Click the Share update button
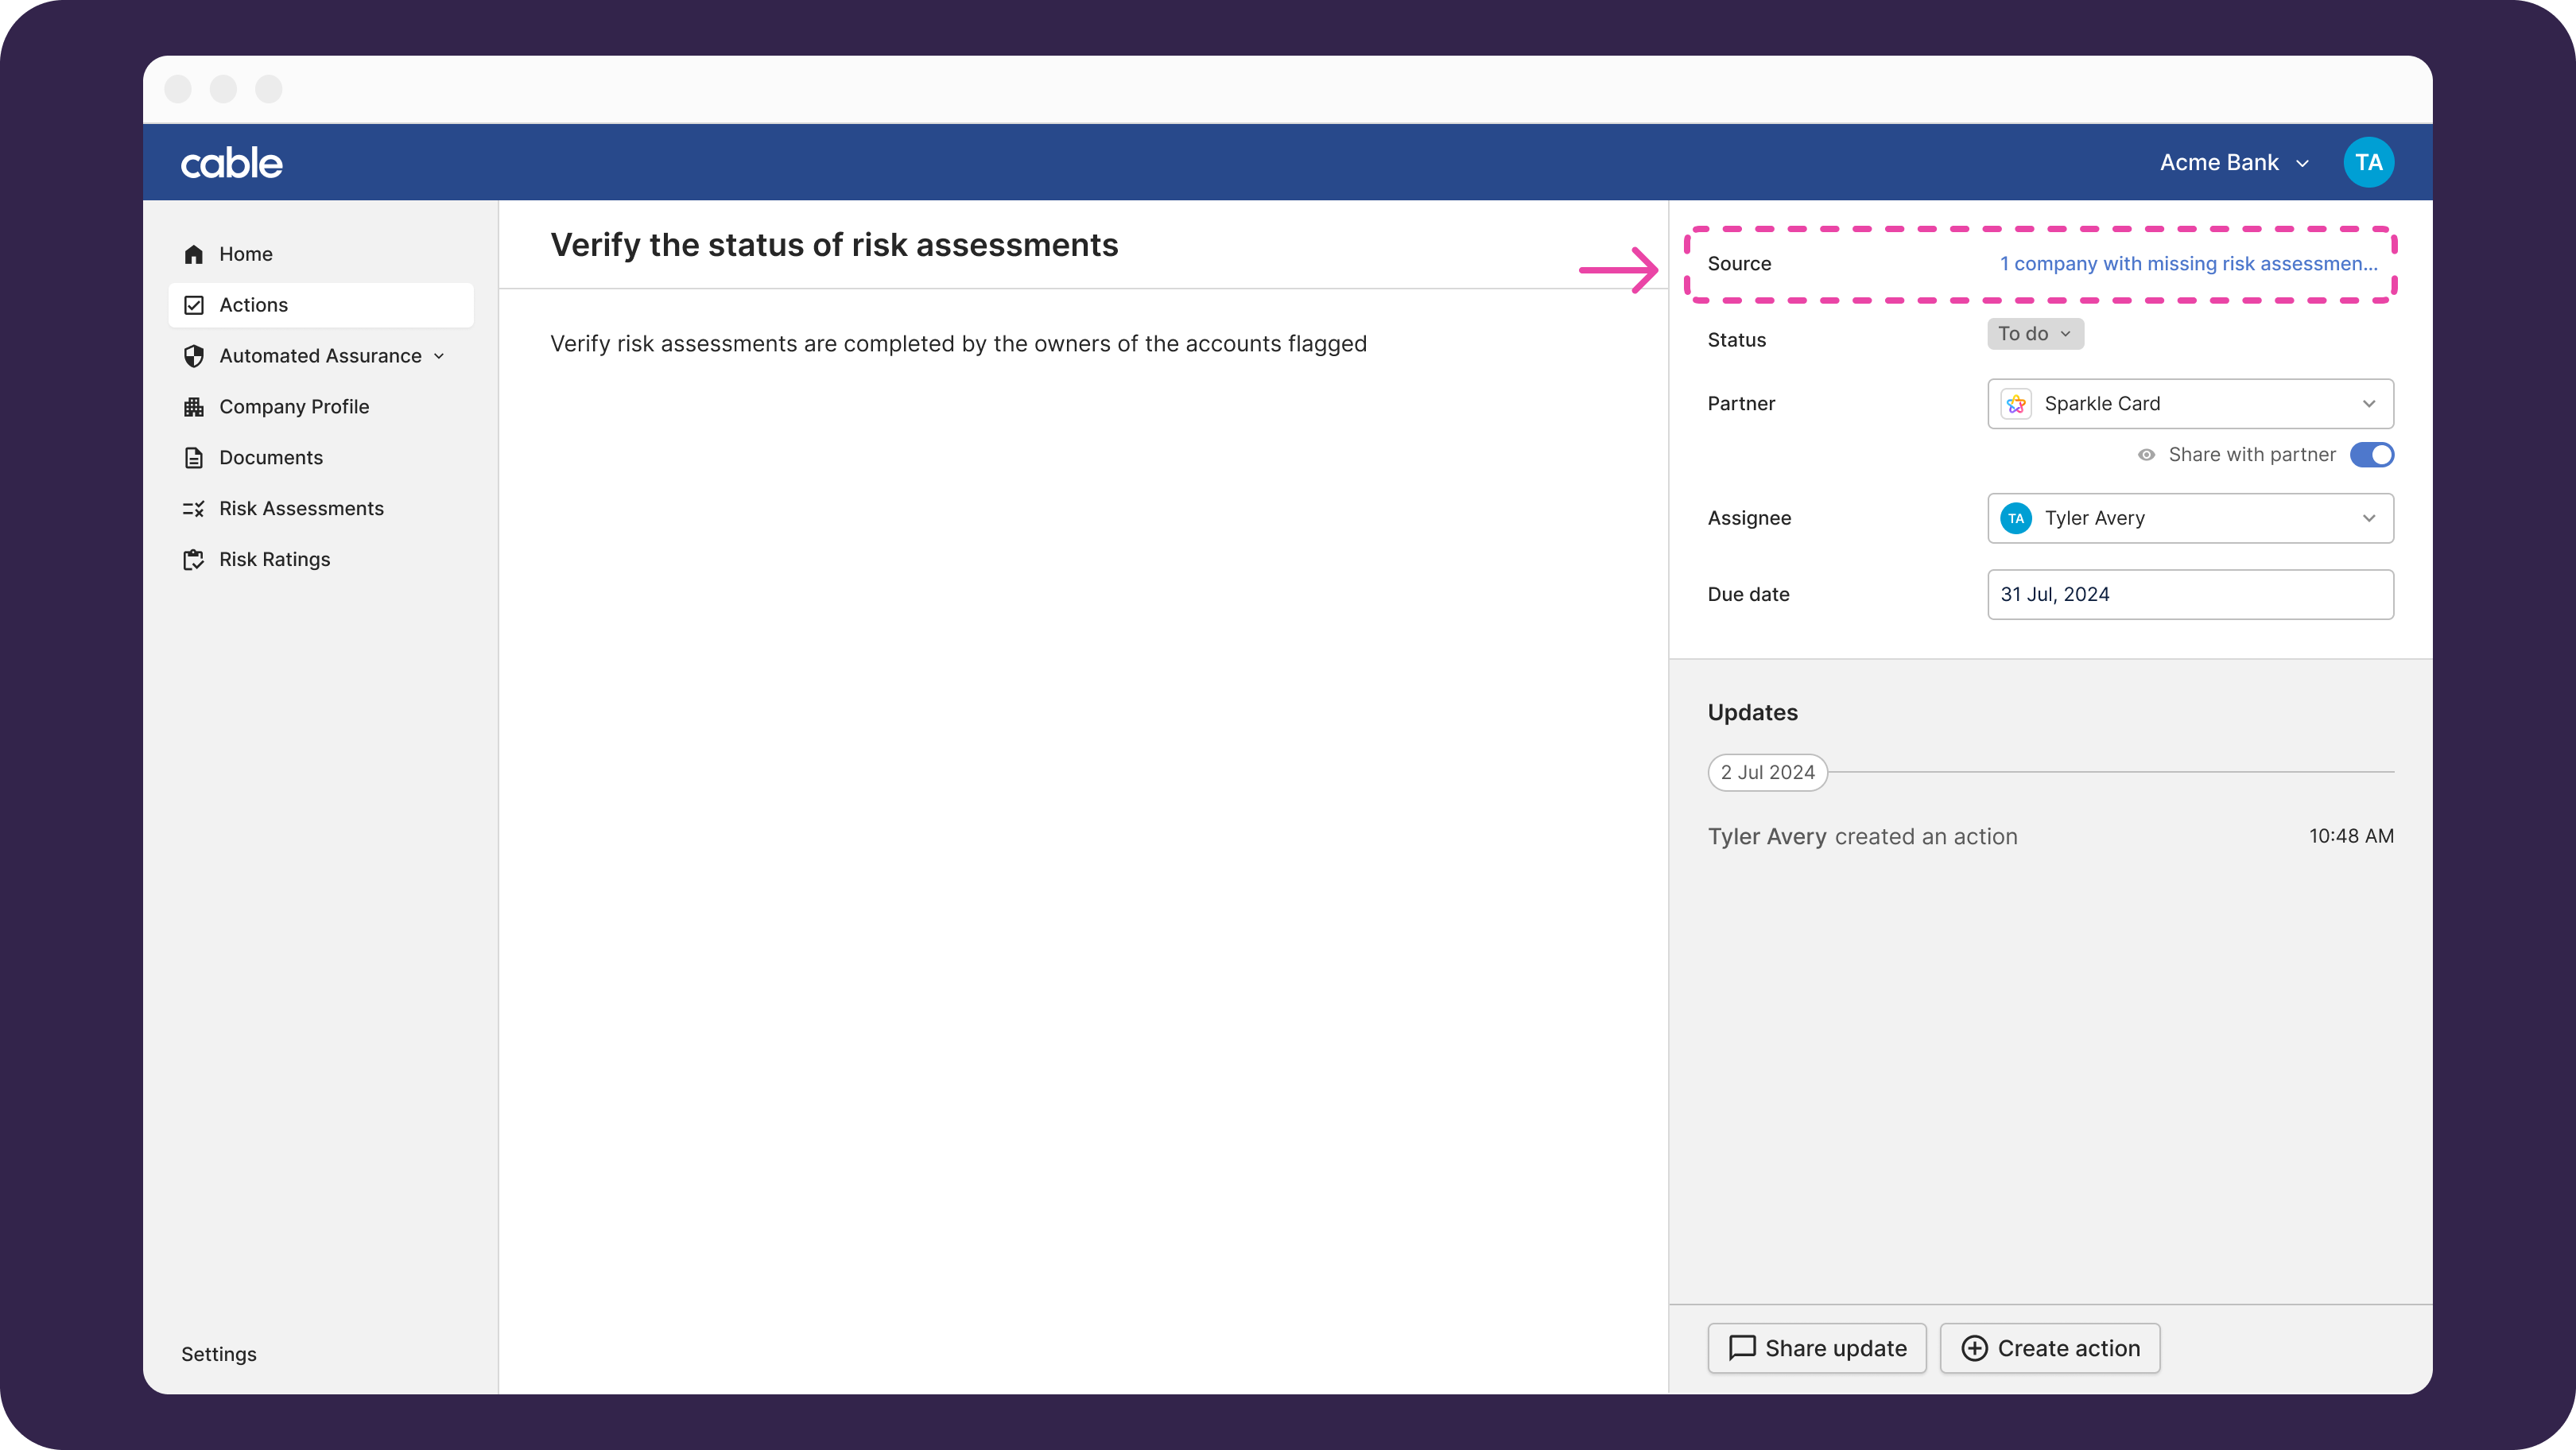Viewport: 2576px width, 1450px height. coord(1817,1348)
